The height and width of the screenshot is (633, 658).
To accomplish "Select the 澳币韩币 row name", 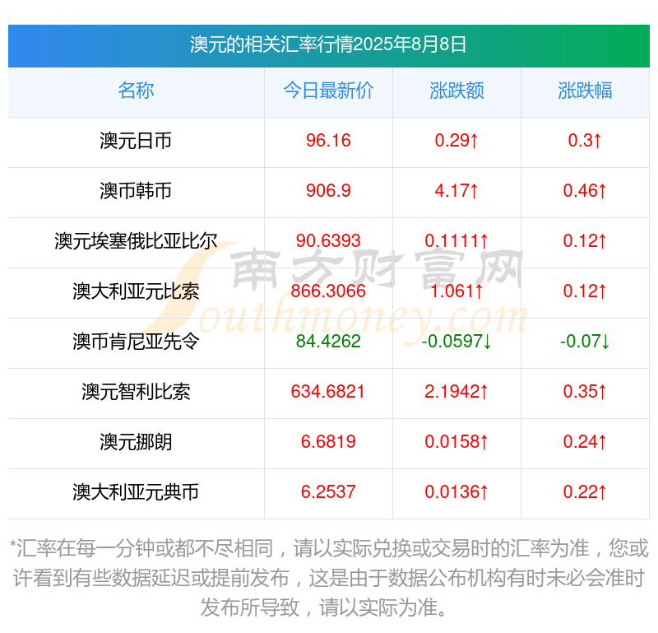I will (x=136, y=191).
